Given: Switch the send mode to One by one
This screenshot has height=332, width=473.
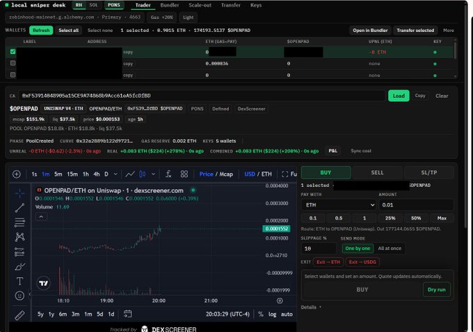Looking at the screenshot, I should click(358, 249).
